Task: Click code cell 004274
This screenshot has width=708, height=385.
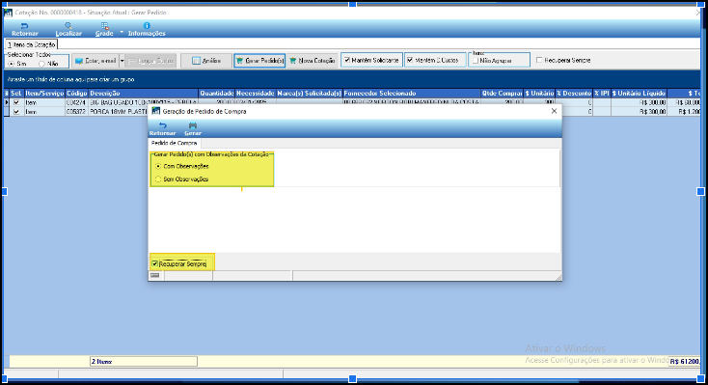Action: (77, 102)
